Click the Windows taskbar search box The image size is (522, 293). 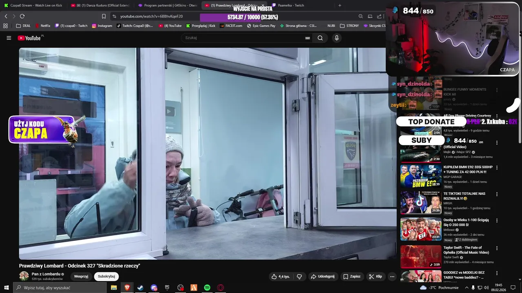[60, 288]
